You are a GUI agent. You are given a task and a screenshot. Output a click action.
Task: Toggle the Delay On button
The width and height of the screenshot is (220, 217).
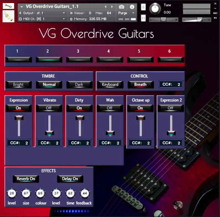click(x=70, y=179)
